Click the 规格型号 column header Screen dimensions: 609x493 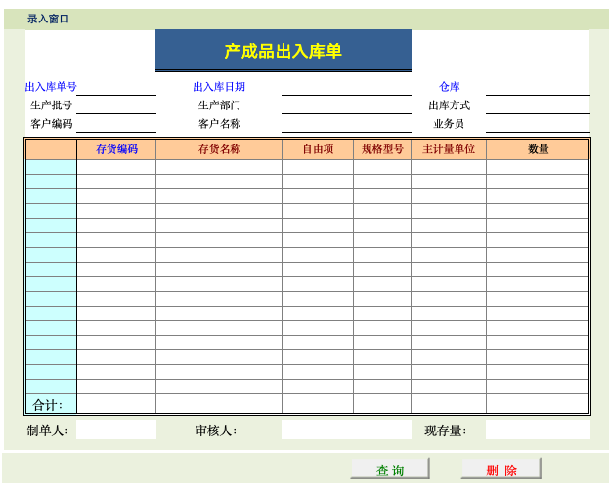[x=382, y=149]
